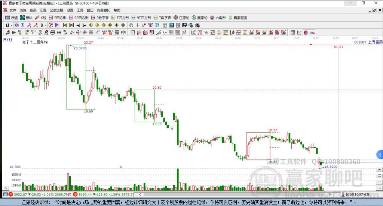
Task: Click the colorful play triangle icon
Action: [57, 25]
